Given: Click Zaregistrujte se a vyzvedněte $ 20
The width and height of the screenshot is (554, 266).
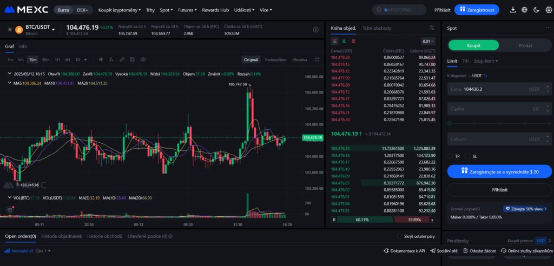Looking at the screenshot, I should [499, 171].
